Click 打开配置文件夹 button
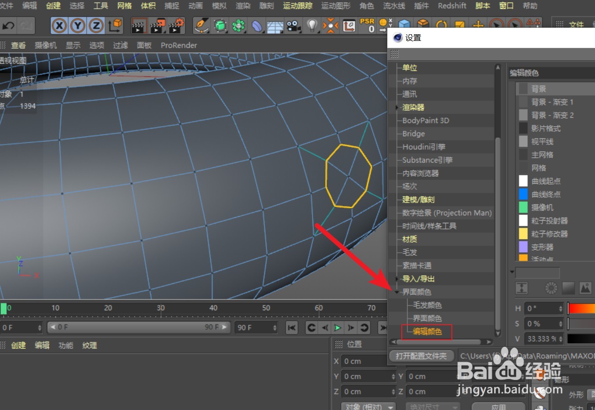This screenshot has width=595, height=410. click(421, 356)
